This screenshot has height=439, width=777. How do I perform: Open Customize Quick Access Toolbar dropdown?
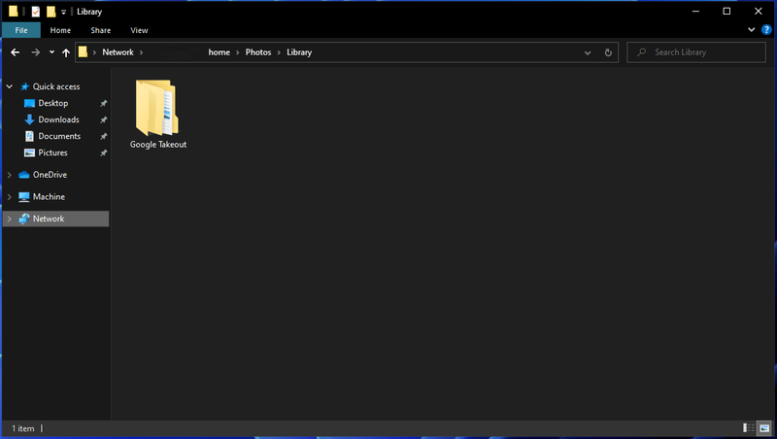63,12
